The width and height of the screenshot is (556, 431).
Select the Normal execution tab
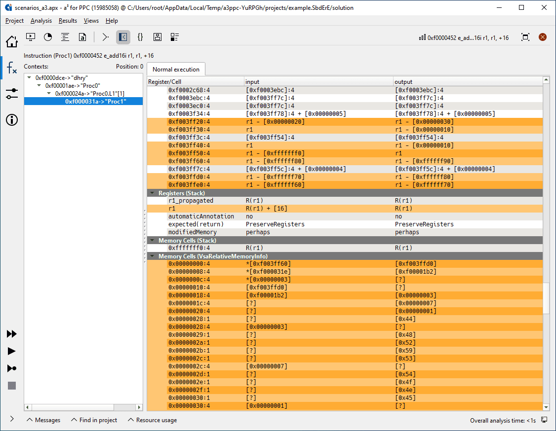click(176, 70)
